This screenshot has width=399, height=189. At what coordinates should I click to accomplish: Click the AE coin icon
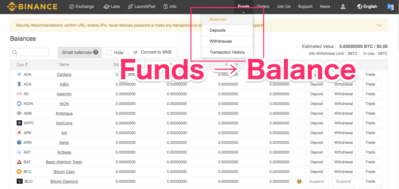[x=19, y=94]
